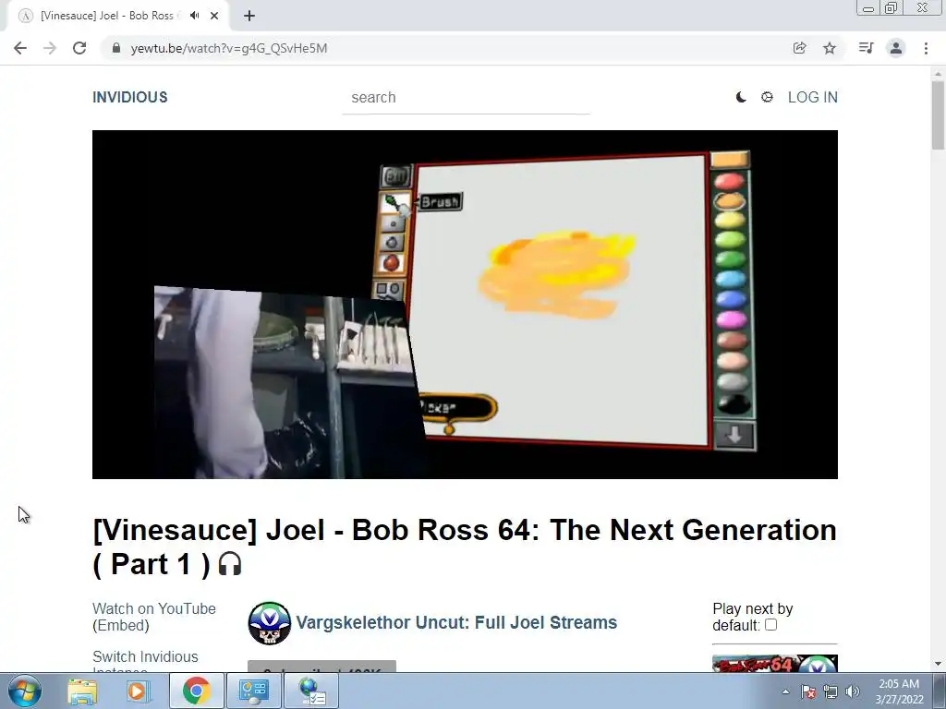Screen dimensions: 946x709
Task: Click the page vertical scrollbar thumb
Action: pyautogui.click(x=938, y=115)
